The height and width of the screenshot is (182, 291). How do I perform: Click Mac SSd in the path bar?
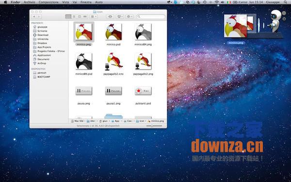click(x=77, y=121)
